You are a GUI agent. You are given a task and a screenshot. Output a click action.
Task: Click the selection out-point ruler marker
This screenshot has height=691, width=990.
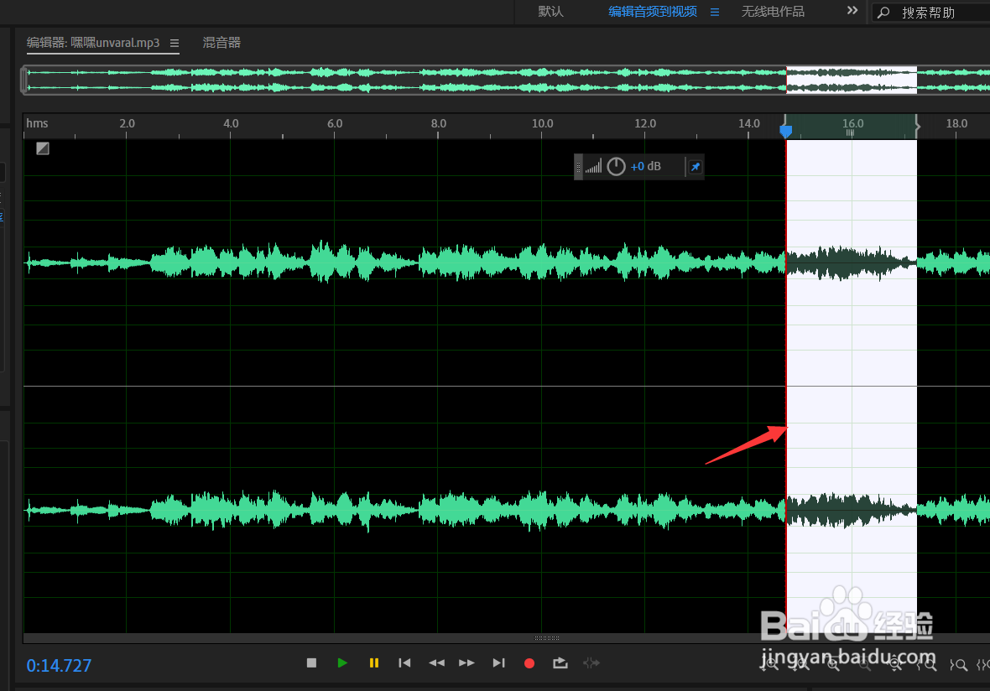coord(917,127)
